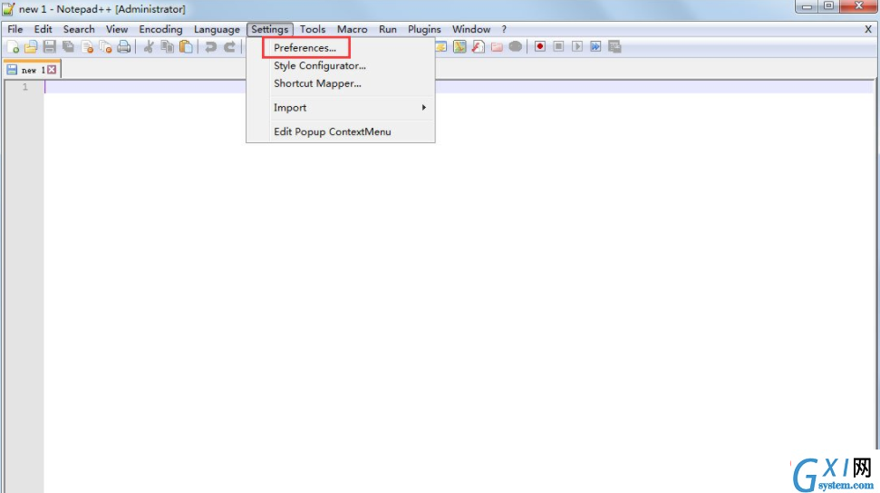Open the File menu
This screenshot has height=493, width=880.
[x=15, y=29]
